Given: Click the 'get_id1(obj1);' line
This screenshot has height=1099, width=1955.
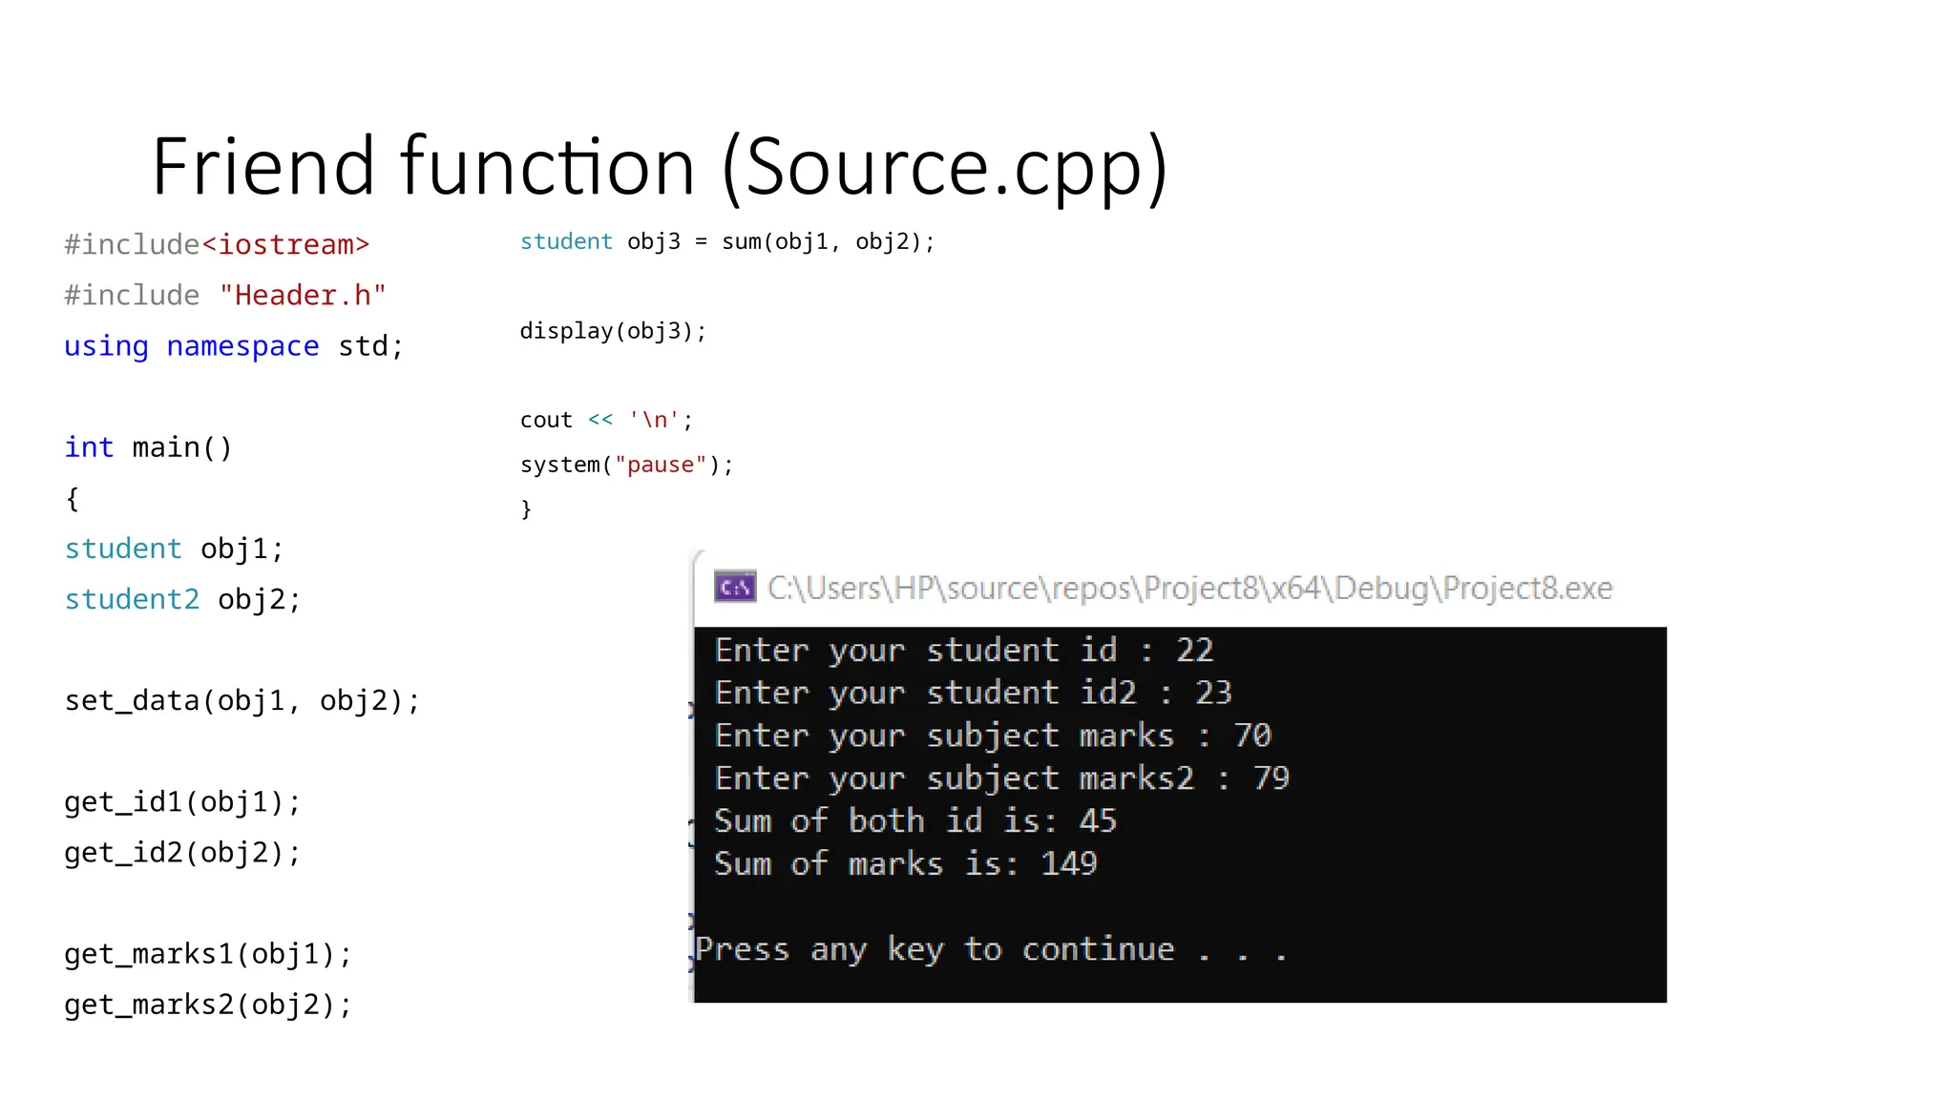Looking at the screenshot, I should [182, 802].
